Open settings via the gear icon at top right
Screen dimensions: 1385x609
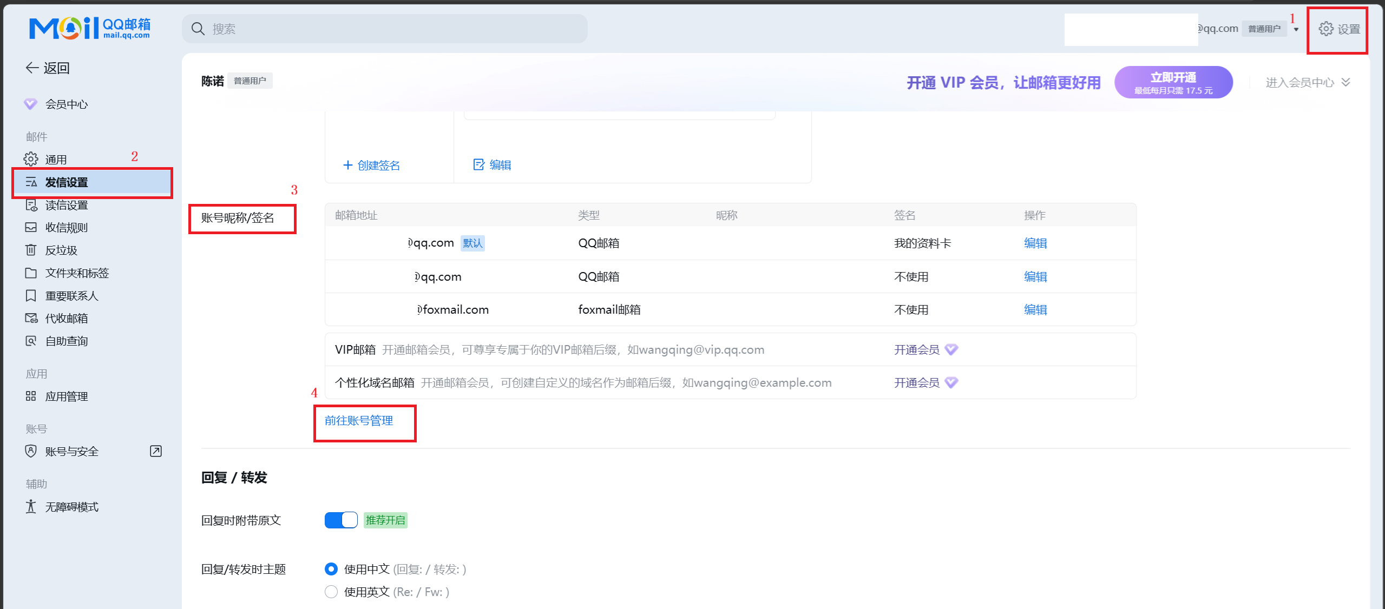pyautogui.click(x=1325, y=29)
